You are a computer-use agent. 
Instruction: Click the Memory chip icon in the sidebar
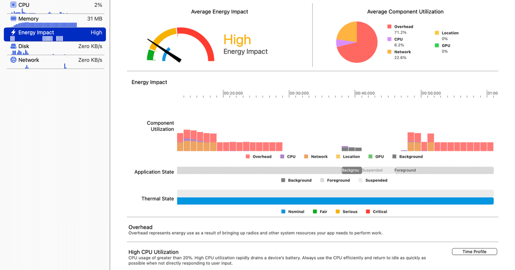(x=13, y=18)
